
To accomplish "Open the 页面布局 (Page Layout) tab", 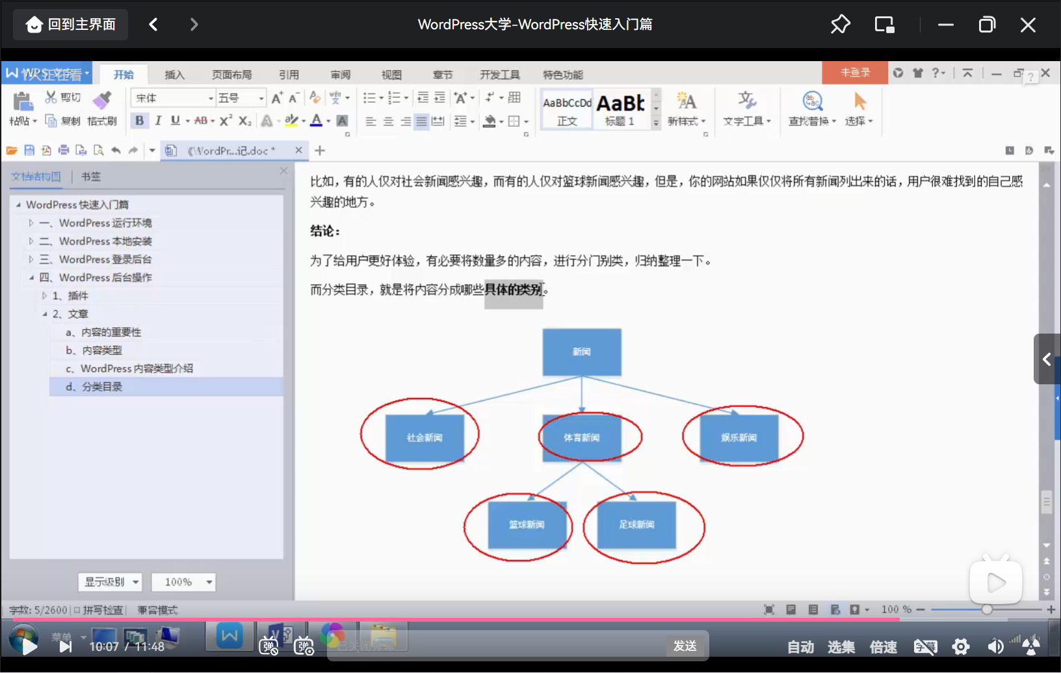I will tap(232, 75).
